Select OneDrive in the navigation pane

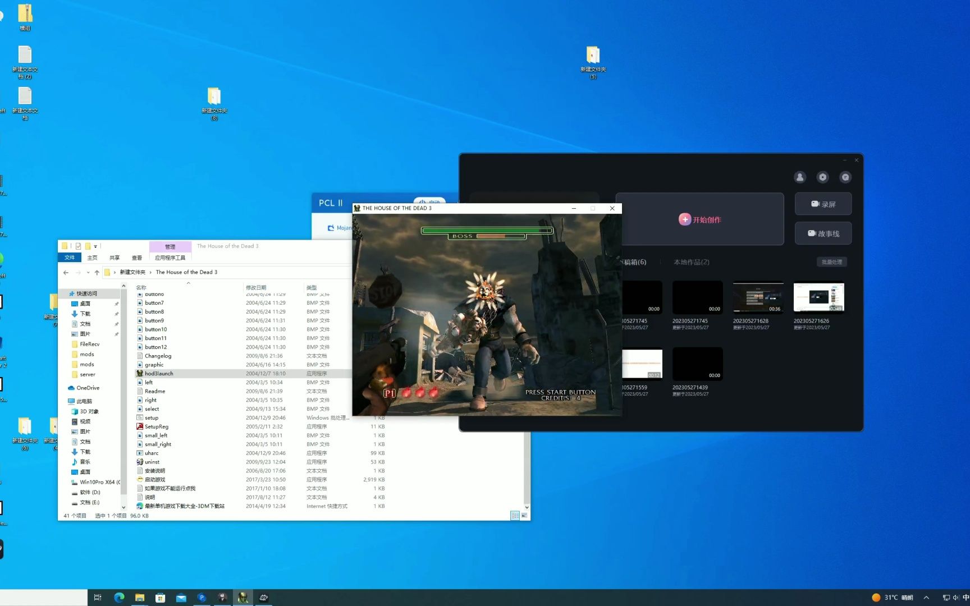tap(88, 388)
